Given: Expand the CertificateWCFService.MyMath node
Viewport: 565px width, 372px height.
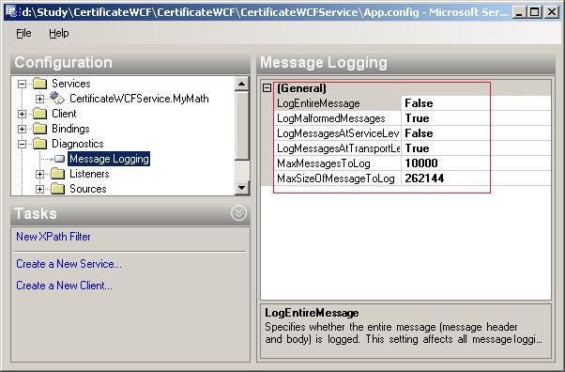Looking at the screenshot, I should tap(39, 99).
